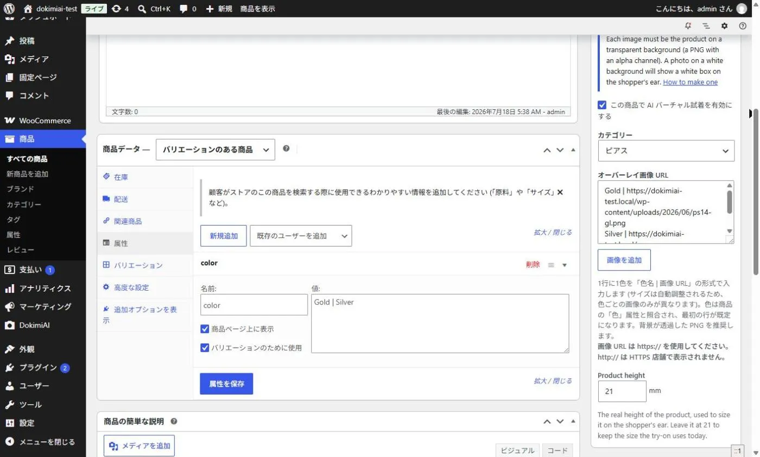Toggle the 商品ページ上に表示 checkbox
This screenshot has width=760, height=457.
[205, 329]
